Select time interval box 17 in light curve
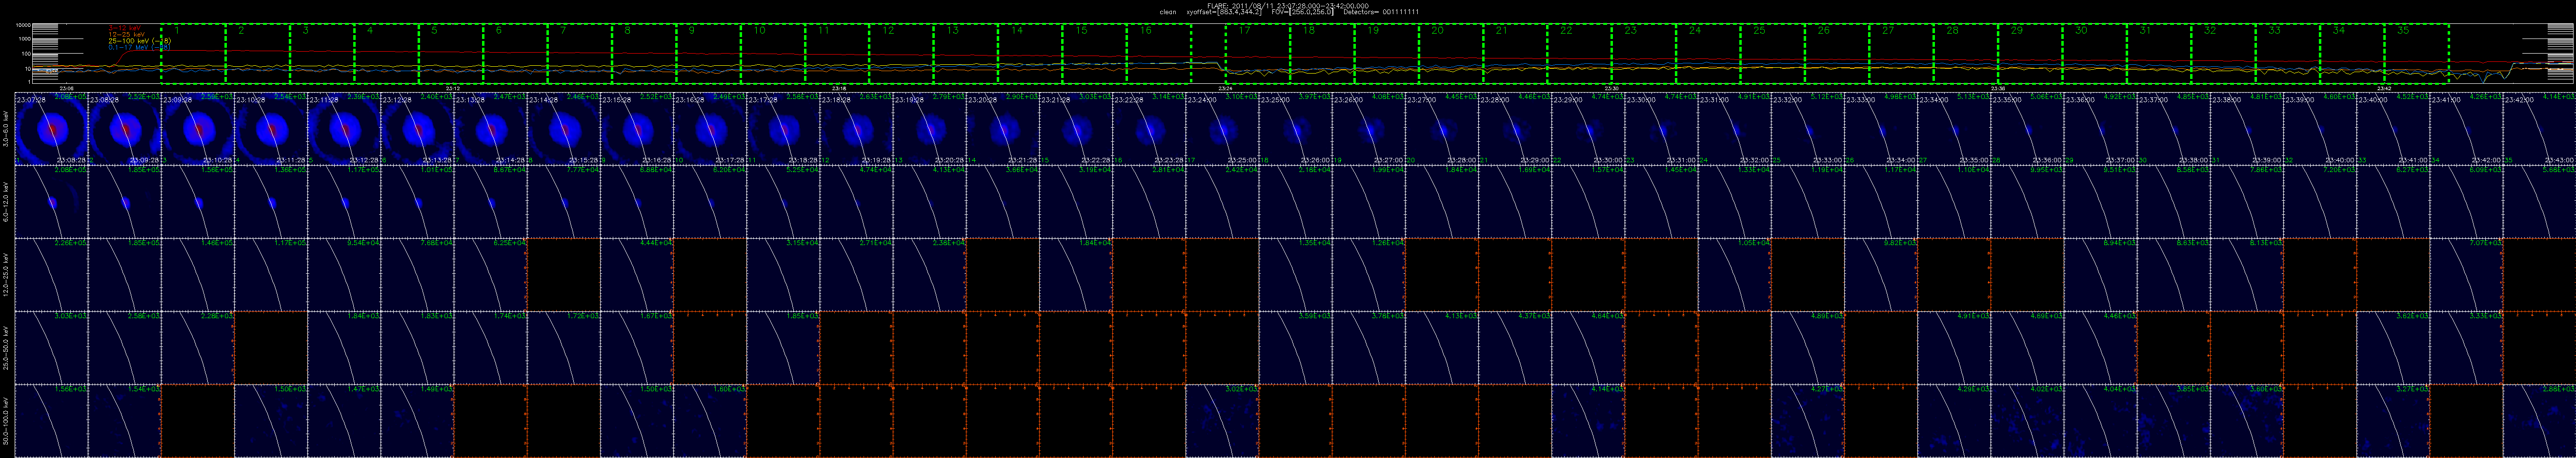Screen dimensions: 2576x458 tap(1258, 54)
